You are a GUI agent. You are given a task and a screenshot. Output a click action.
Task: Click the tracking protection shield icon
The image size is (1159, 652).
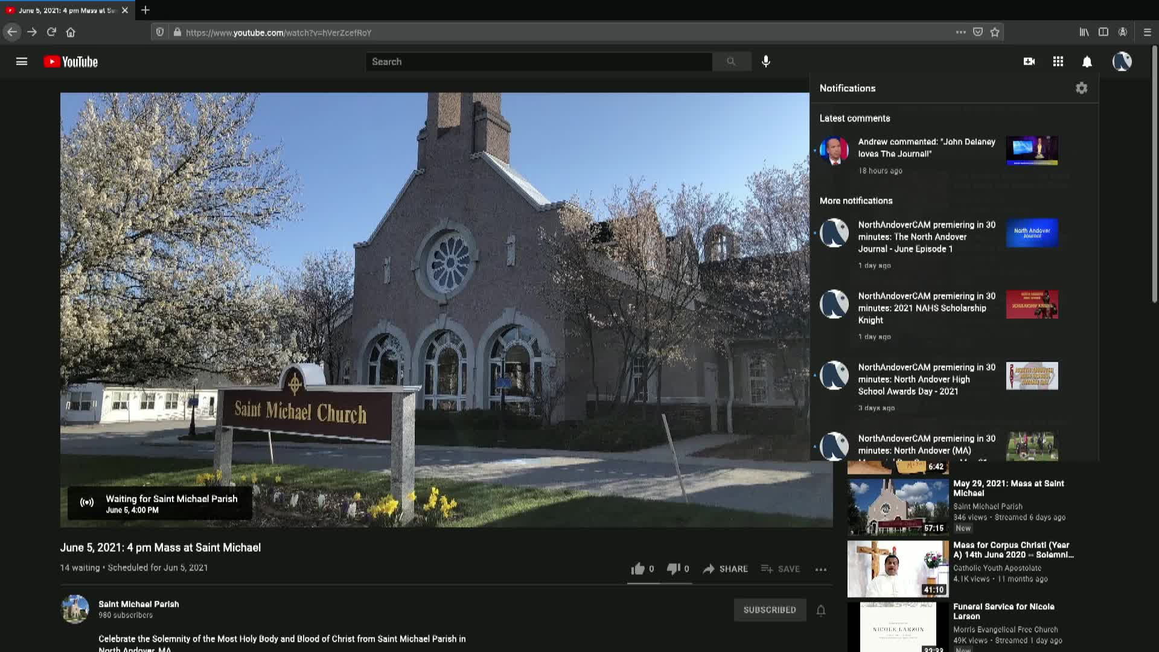(160, 33)
